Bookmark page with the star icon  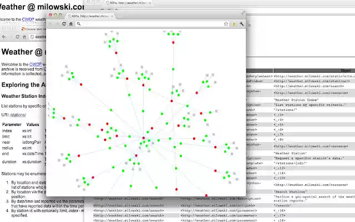point(226,24)
